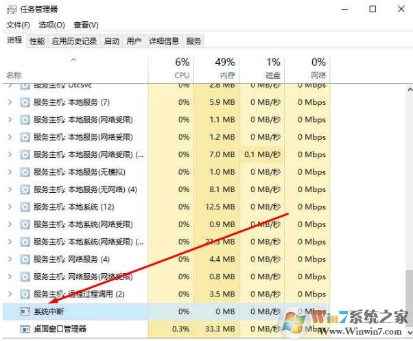Select the 桌面窗口管理器 process icon
413x341 pixels.
pyautogui.click(x=25, y=329)
